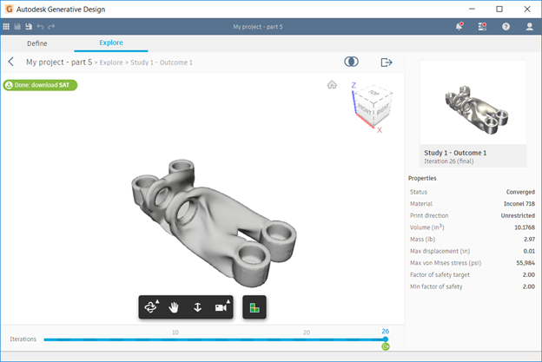
Task: Open the notifications bell
Action: (x=459, y=26)
